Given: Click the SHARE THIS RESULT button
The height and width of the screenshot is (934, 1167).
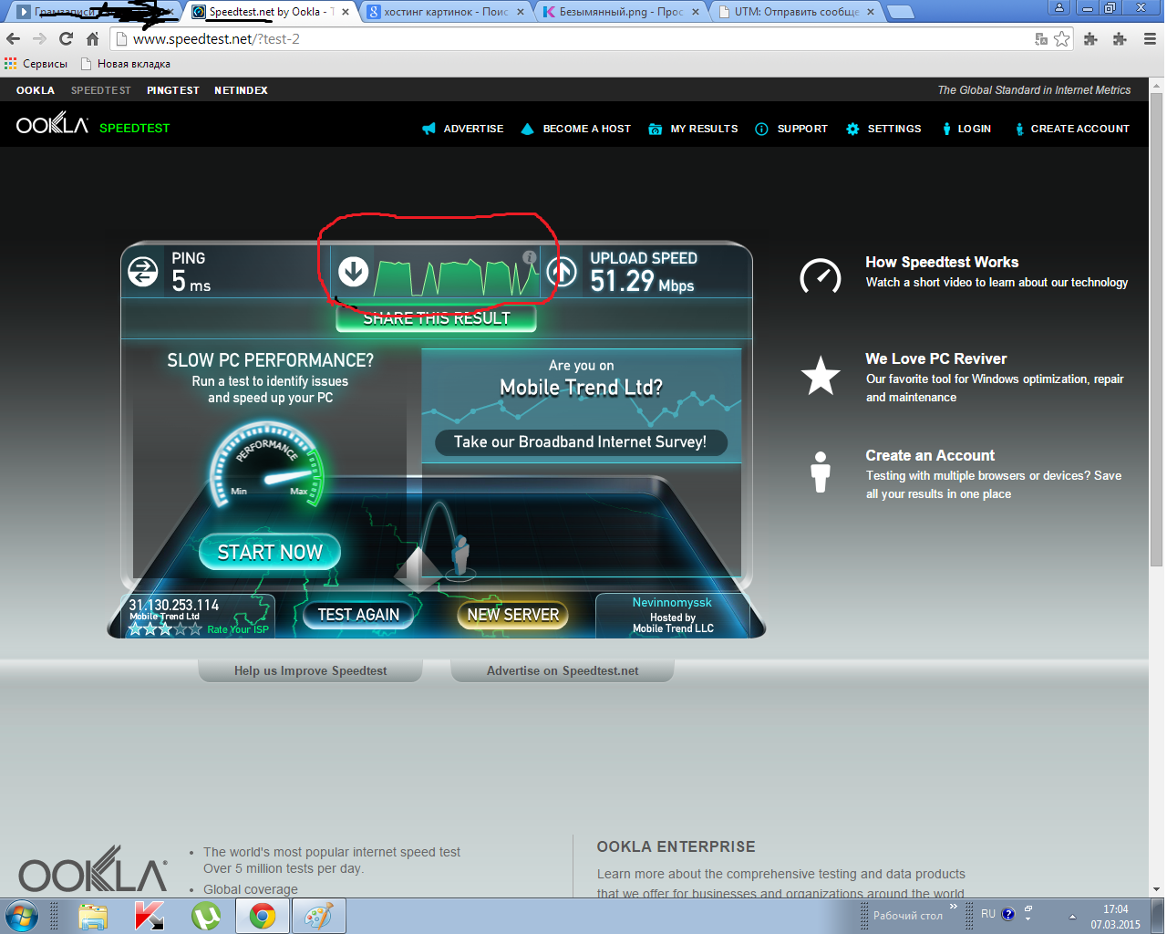Looking at the screenshot, I should coord(436,318).
